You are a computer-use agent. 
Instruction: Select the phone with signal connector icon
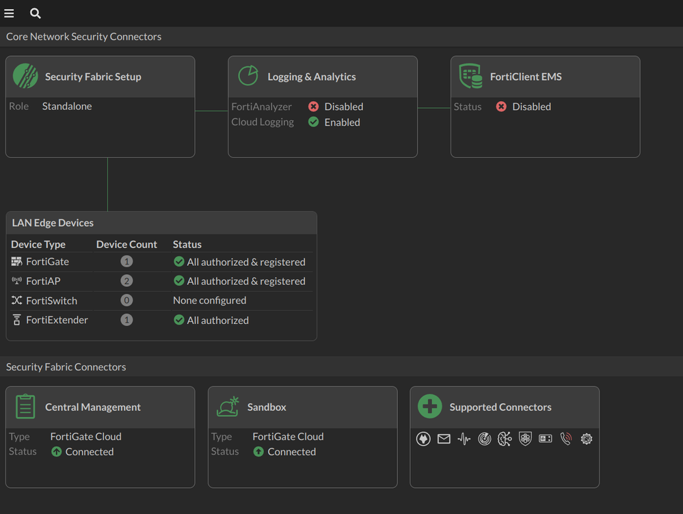[566, 439]
